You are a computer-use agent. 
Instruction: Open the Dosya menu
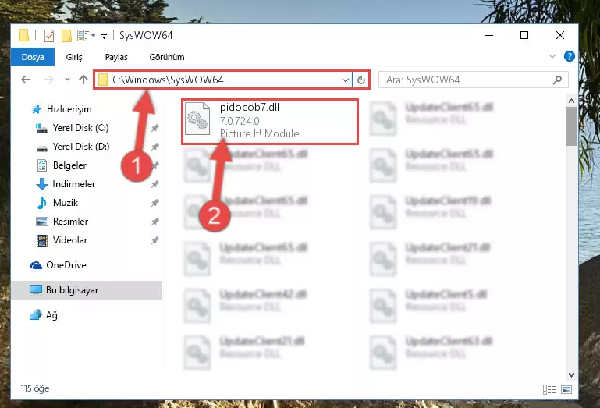[x=33, y=57]
